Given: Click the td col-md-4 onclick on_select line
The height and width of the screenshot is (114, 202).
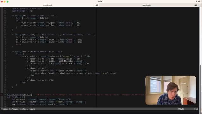Looking at the screenshot, I should pyautogui.click(x=56, y=61).
